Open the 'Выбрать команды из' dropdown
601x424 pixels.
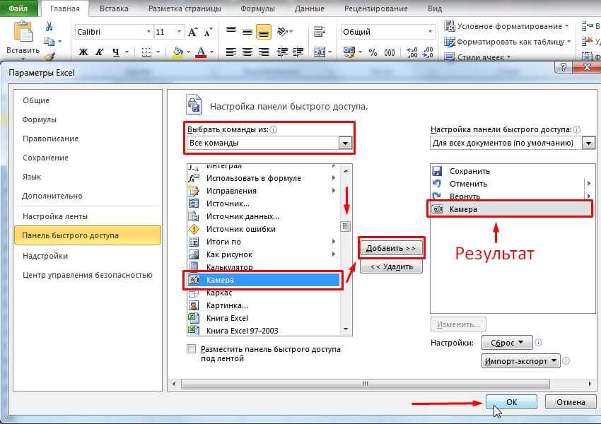click(345, 143)
